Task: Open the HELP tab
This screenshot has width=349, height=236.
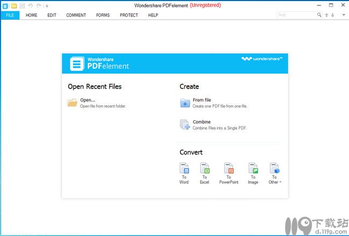Action: pos(153,15)
